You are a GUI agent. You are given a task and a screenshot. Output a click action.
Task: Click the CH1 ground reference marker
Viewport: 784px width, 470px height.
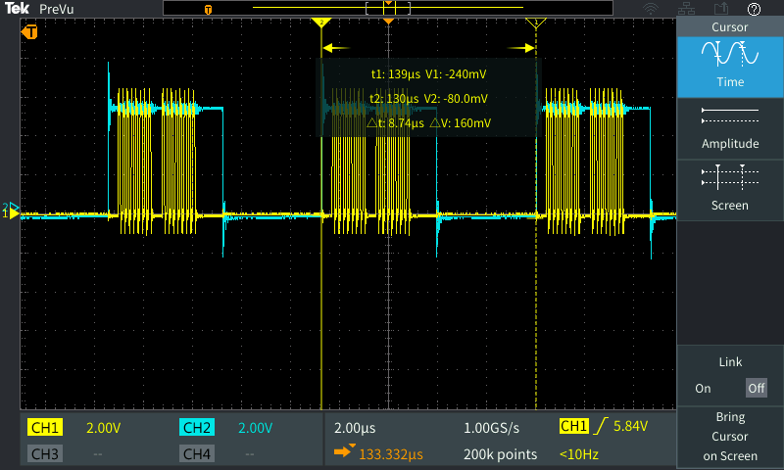(x=13, y=214)
